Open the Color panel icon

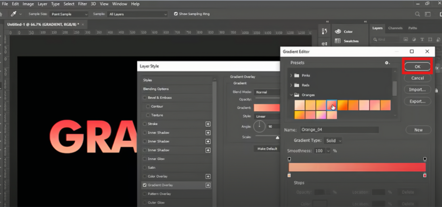coord(338,31)
